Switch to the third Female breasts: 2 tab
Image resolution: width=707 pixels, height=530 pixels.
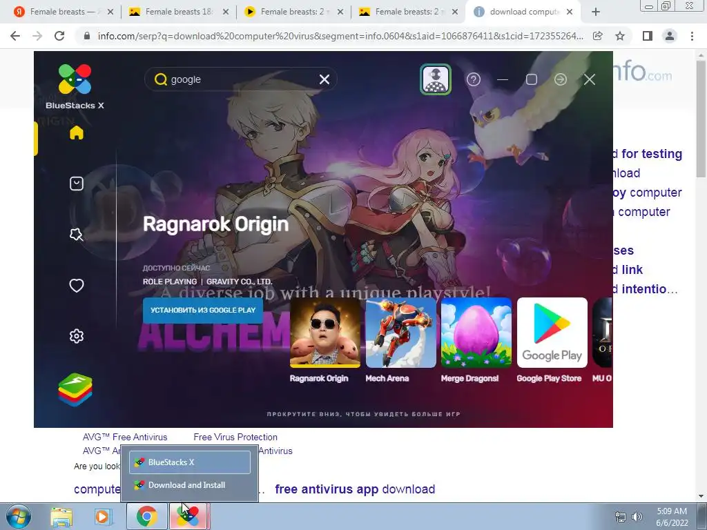[292, 12]
